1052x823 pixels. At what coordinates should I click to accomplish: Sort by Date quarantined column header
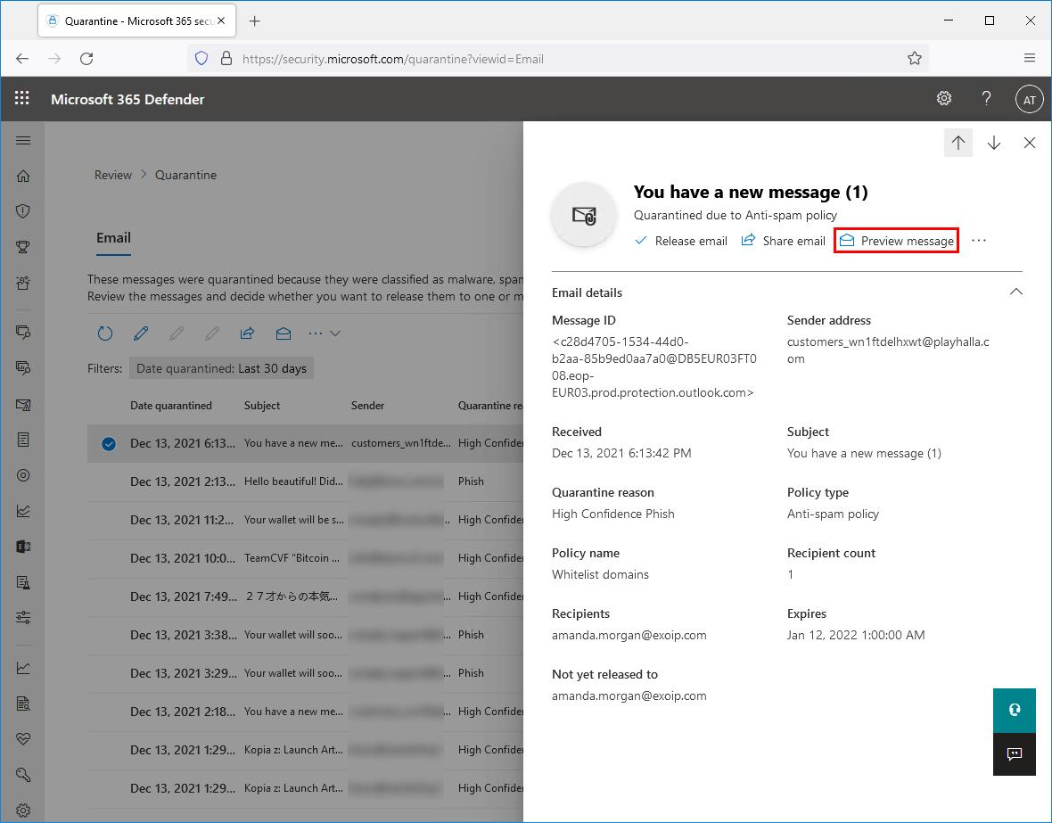tap(171, 406)
